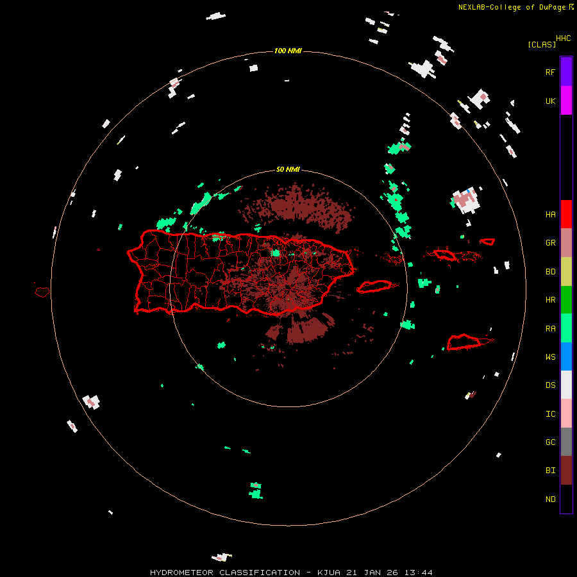Click the BD legend label
577x577 pixels.
click(x=550, y=272)
